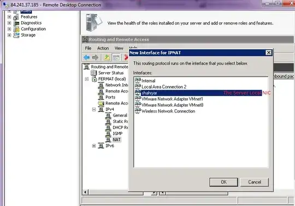Click the Features icon in Server Manager
Viewport: 295px width, 206px height.
[16, 17]
